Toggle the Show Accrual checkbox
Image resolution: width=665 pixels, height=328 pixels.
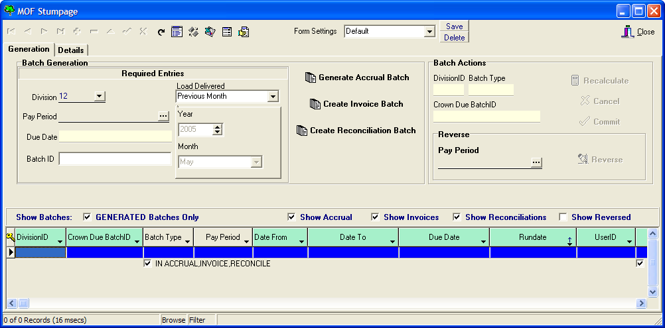point(291,217)
